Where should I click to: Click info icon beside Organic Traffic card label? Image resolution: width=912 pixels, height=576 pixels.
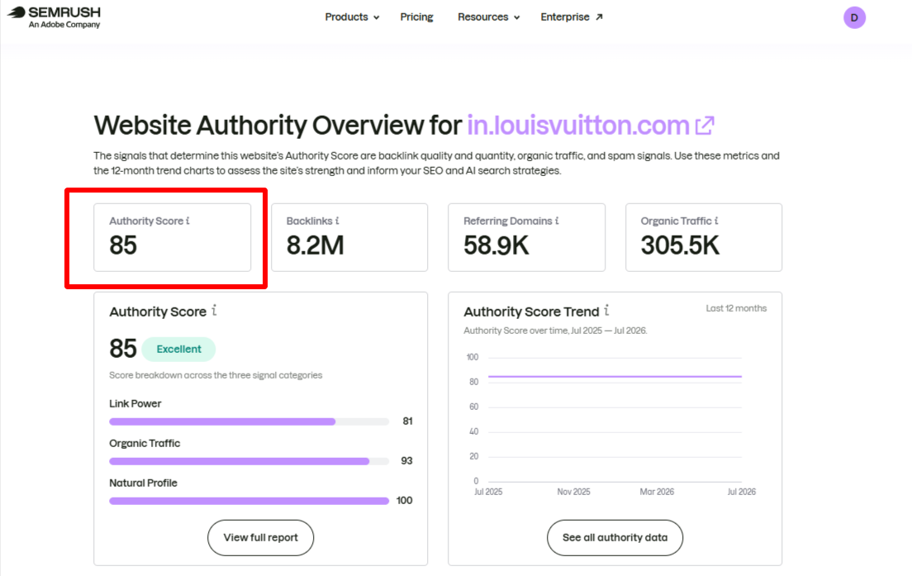coord(716,221)
